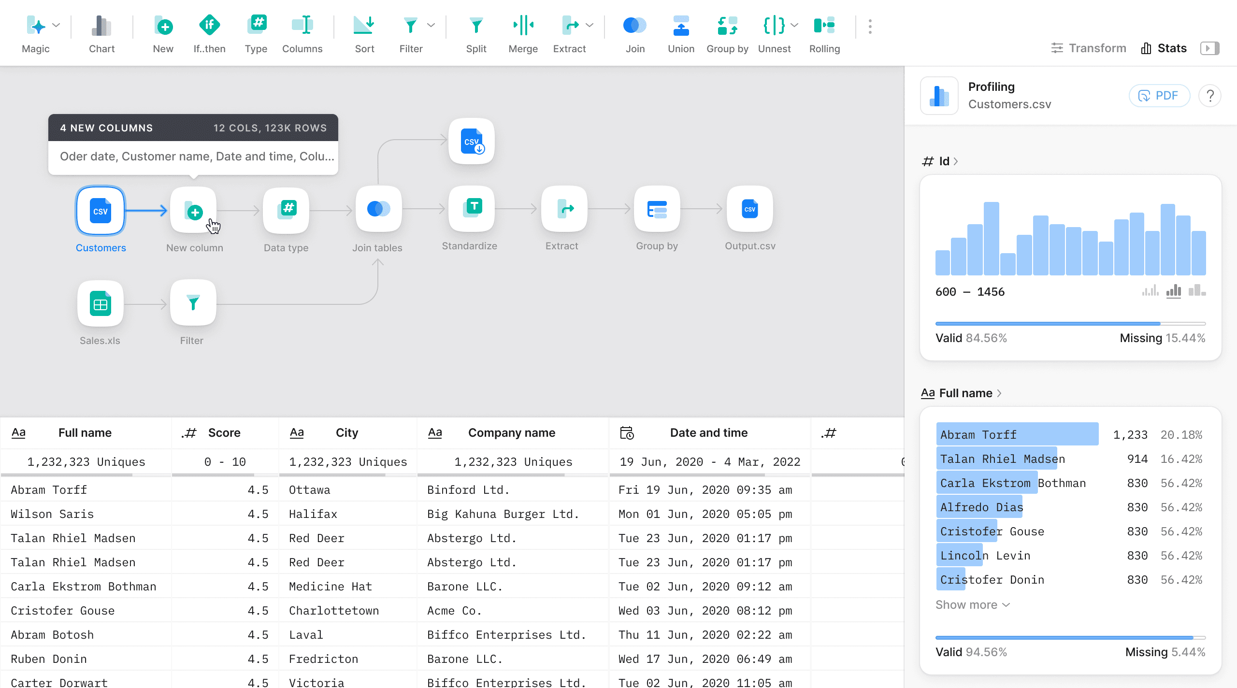Select the Sort tool
Image resolution: width=1237 pixels, height=688 pixels.
364,34
